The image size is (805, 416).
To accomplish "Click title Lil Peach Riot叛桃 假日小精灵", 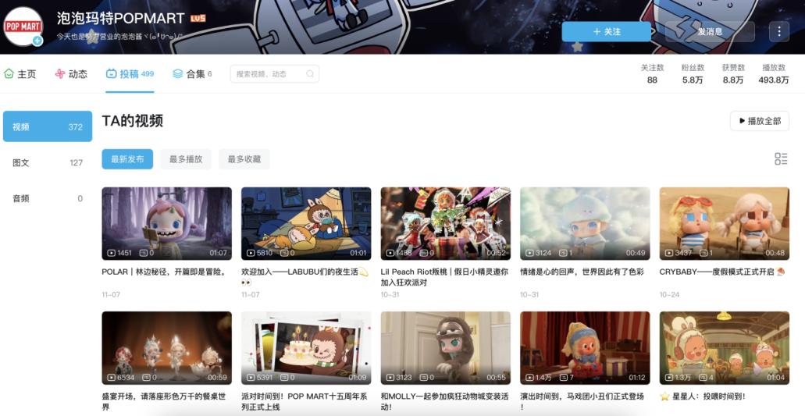I will pyautogui.click(x=444, y=277).
